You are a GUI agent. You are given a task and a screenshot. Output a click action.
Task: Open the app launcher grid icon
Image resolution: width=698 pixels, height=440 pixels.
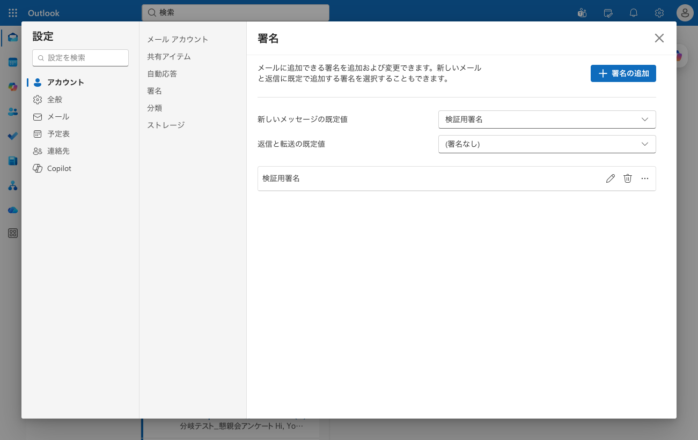pyautogui.click(x=13, y=13)
